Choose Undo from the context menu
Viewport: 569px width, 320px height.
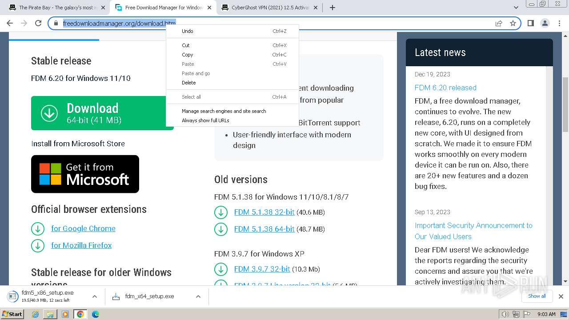click(x=232, y=31)
